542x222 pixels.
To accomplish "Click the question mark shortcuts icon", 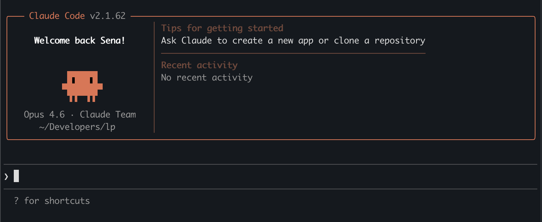I will click(16, 200).
